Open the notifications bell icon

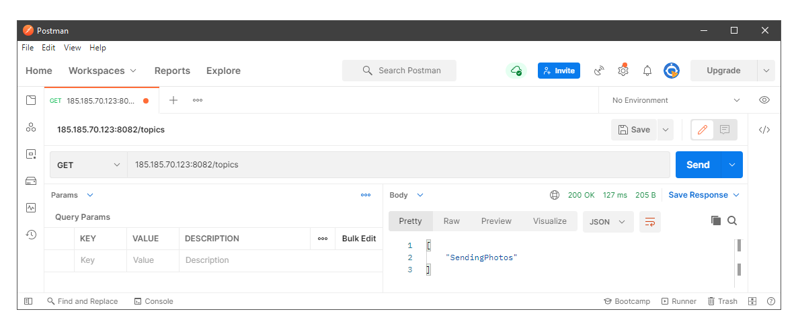pyautogui.click(x=647, y=71)
